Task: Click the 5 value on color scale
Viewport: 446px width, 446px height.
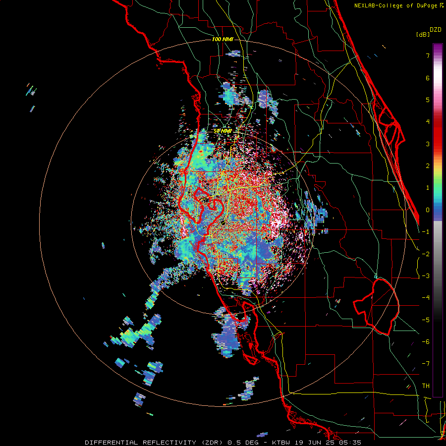Action: click(428, 100)
